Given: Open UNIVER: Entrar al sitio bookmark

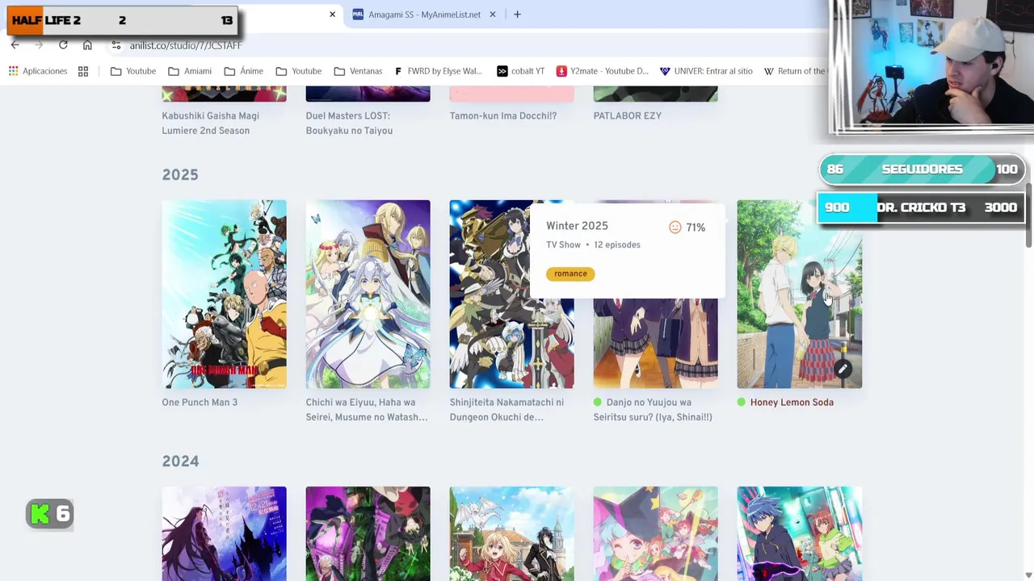Looking at the screenshot, I should [x=706, y=71].
